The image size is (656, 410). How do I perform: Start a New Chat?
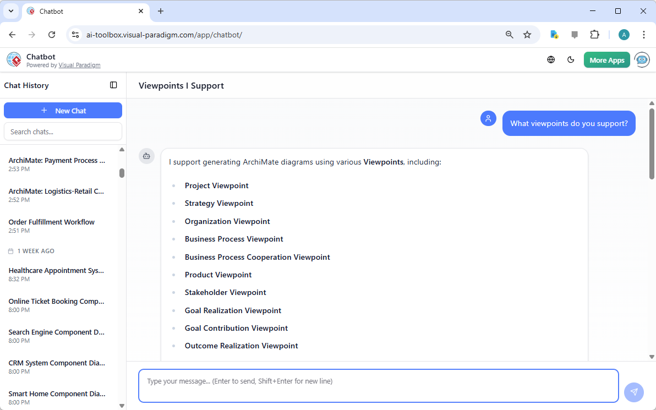tap(63, 111)
